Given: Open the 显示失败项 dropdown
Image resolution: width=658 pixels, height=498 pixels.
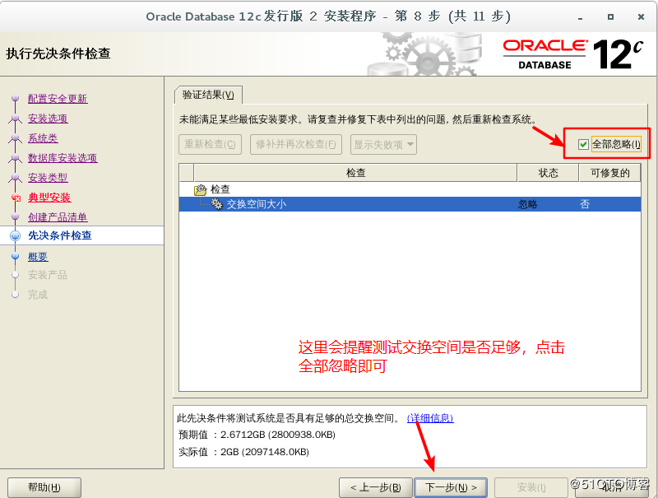Looking at the screenshot, I should click(x=383, y=144).
